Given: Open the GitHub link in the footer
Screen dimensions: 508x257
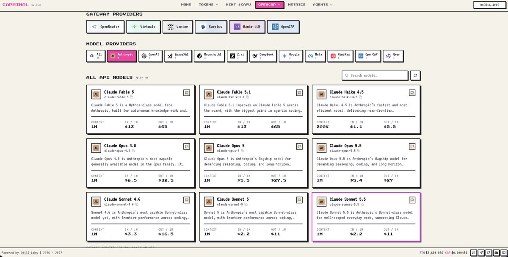Looking at the screenshot, I should [x=489, y=253].
